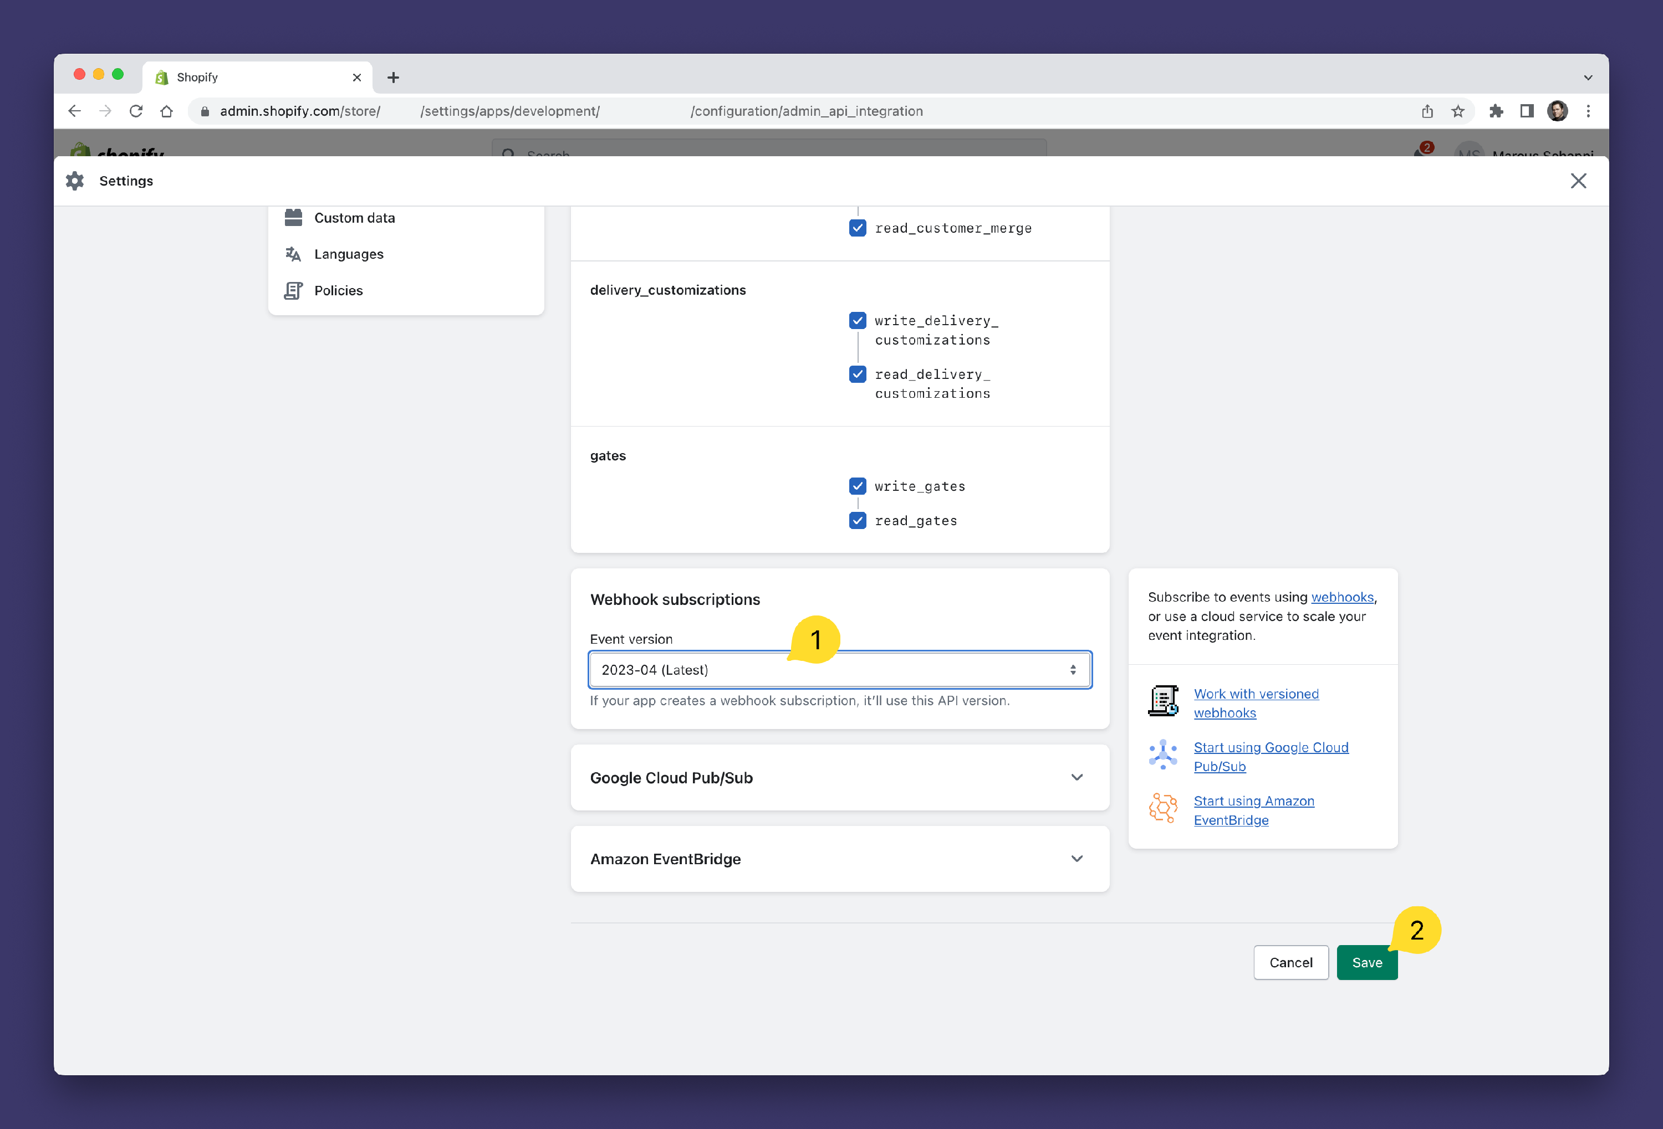This screenshot has width=1663, height=1129.
Task: Toggle write_delivery_customizations checkbox
Action: (857, 320)
